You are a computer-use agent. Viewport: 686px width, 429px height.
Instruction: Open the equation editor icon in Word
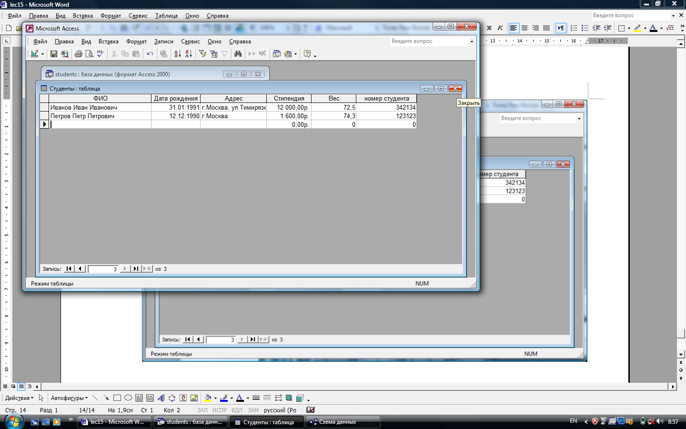point(670,28)
